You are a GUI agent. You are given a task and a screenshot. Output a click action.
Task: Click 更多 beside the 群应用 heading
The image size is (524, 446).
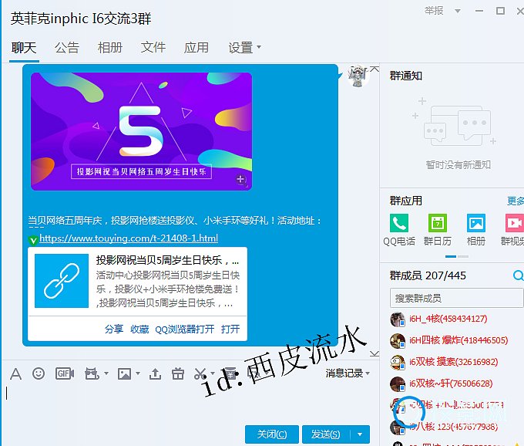[516, 201]
